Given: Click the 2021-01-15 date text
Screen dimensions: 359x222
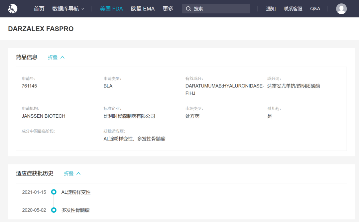Looking at the screenshot, I should [34, 192].
